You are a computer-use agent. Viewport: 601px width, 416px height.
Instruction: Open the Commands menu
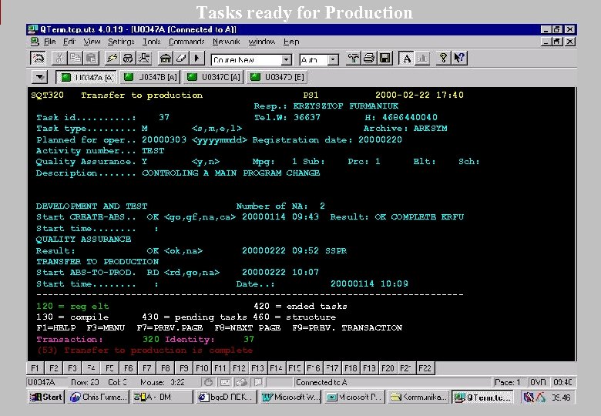click(x=186, y=42)
